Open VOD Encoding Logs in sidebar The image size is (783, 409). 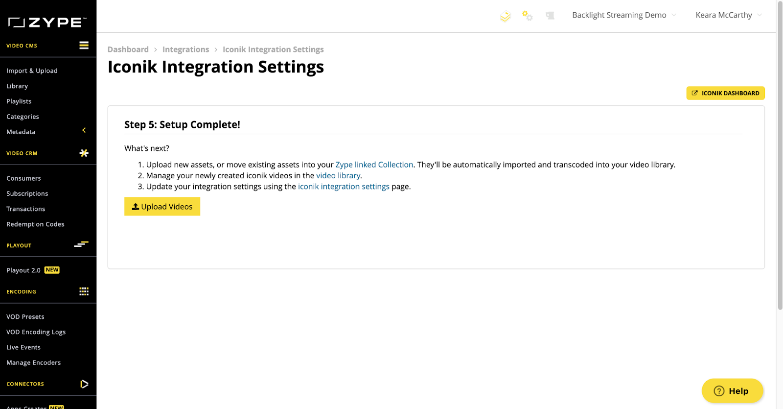pyautogui.click(x=36, y=332)
